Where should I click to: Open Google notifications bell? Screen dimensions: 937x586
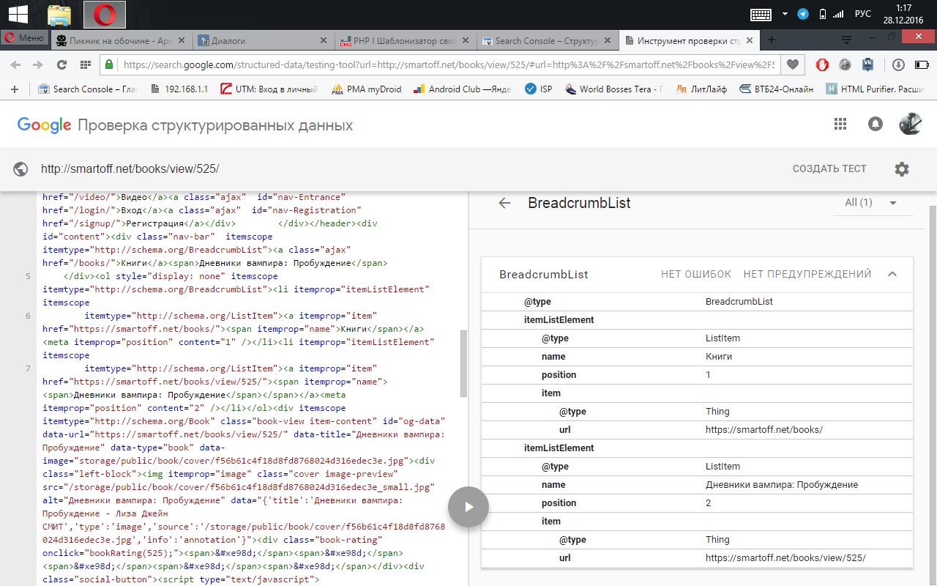tap(875, 125)
